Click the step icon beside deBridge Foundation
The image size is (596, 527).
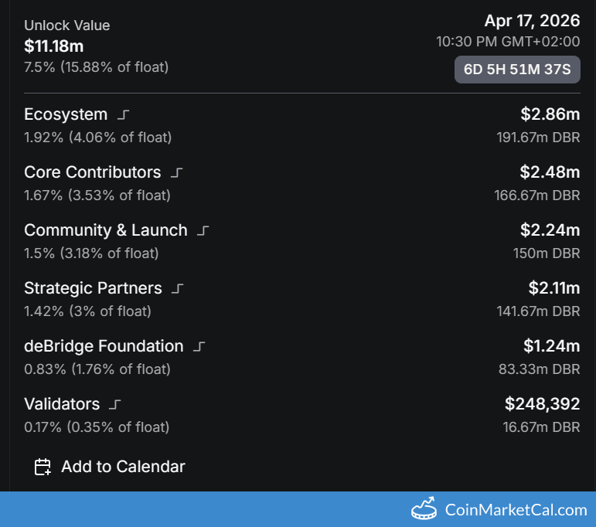coord(199,347)
